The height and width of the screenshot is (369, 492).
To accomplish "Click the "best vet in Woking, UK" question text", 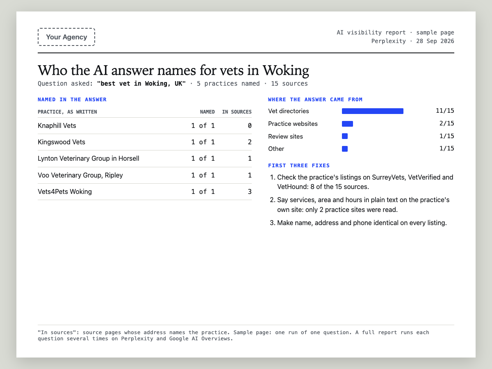I will click(141, 84).
